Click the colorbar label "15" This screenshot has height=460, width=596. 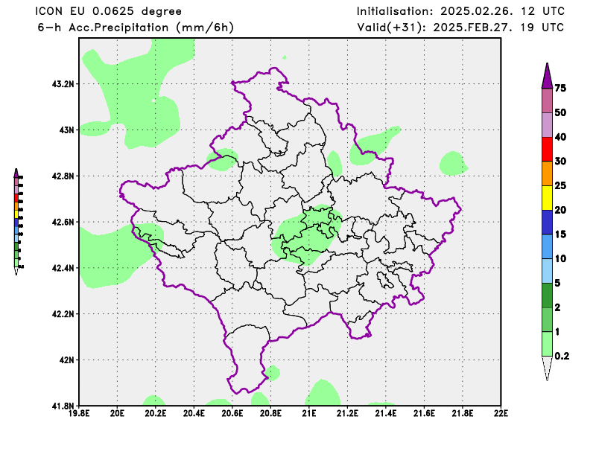point(560,234)
